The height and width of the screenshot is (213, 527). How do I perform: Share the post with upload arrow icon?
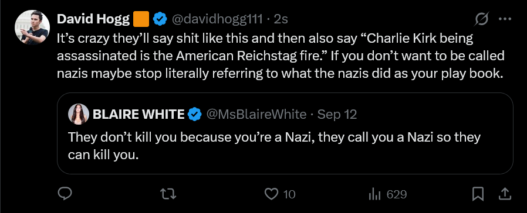click(505, 194)
